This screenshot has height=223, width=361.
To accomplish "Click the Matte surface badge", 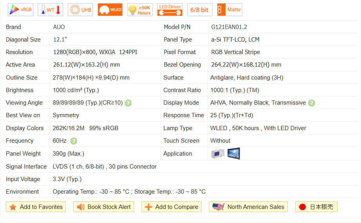I will pyautogui.click(x=229, y=10).
